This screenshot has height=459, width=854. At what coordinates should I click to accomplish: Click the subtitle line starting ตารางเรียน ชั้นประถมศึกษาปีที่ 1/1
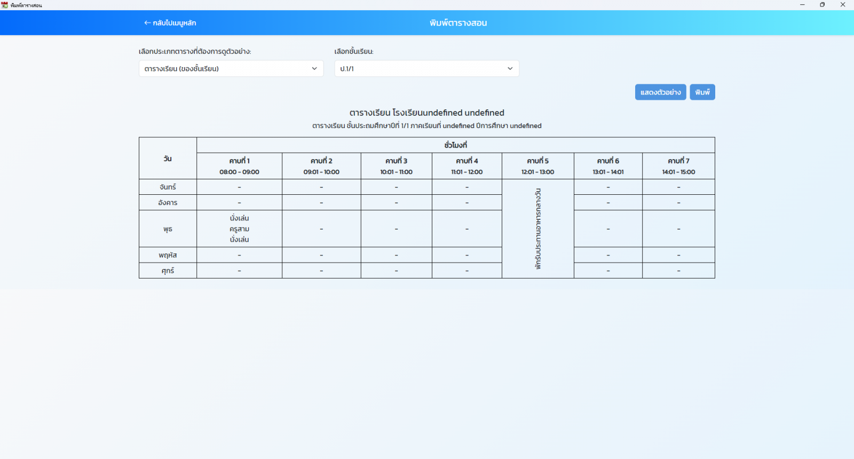click(427, 126)
